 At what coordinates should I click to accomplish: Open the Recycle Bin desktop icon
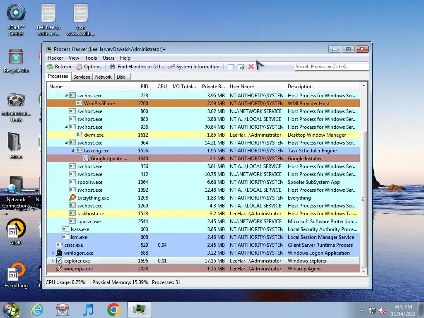pyautogui.click(x=16, y=61)
